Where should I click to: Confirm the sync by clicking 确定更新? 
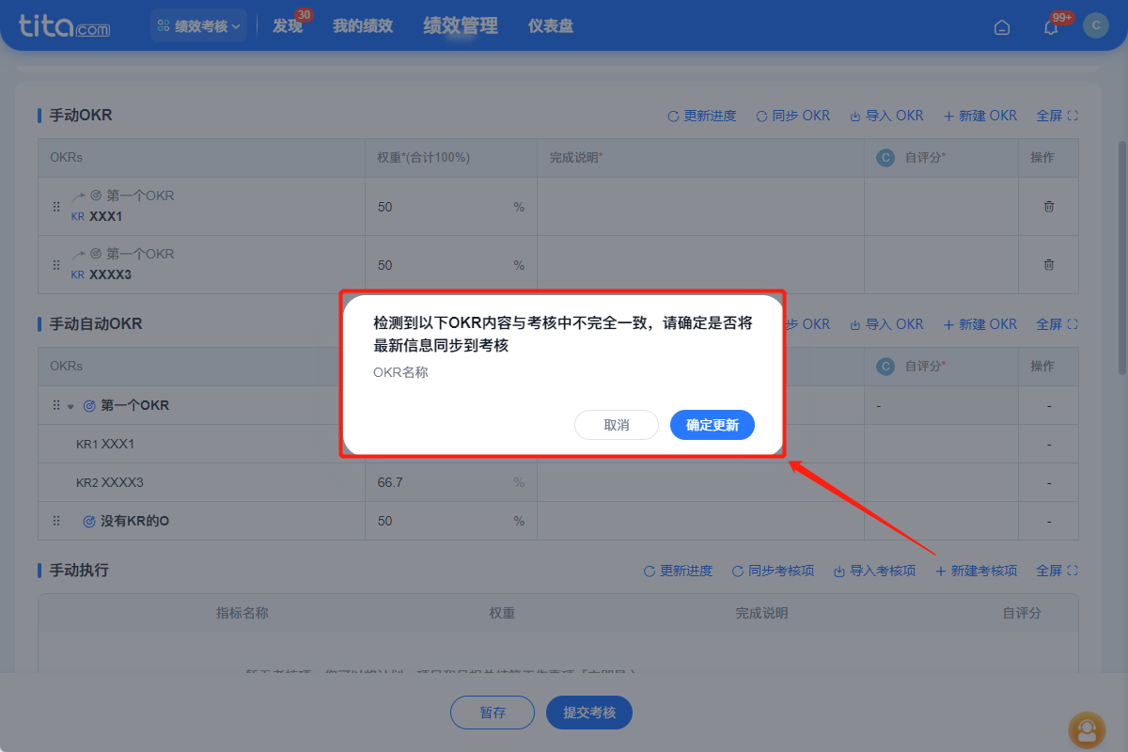[712, 425]
